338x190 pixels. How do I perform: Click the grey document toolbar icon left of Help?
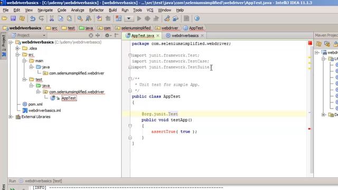coord(186,18)
